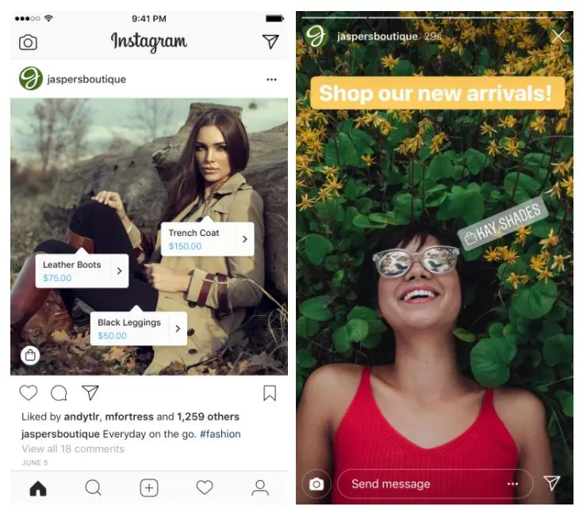583x514 pixels.
Task: Open the Kay Shades product sticker
Action: tap(503, 223)
